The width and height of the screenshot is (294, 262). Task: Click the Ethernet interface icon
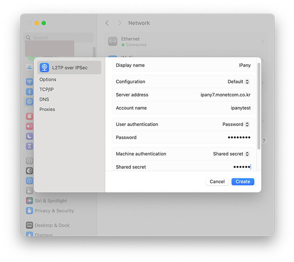coord(113,41)
